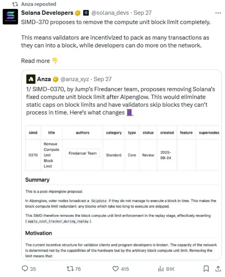Share the post using the upload icon
The width and height of the screenshot is (225, 277).
(218, 269)
